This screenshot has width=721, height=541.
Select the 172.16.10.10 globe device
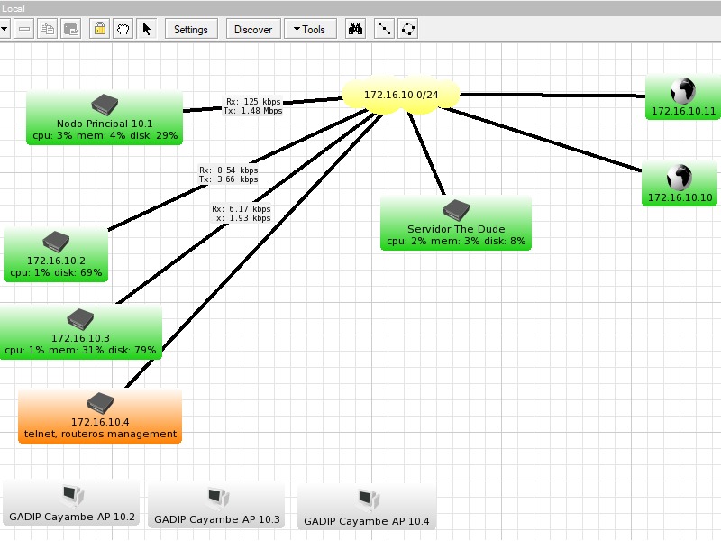pos(680,184)
